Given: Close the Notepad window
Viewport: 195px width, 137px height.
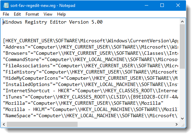Looking at the screenshot, I should click(x=178, y=5).
